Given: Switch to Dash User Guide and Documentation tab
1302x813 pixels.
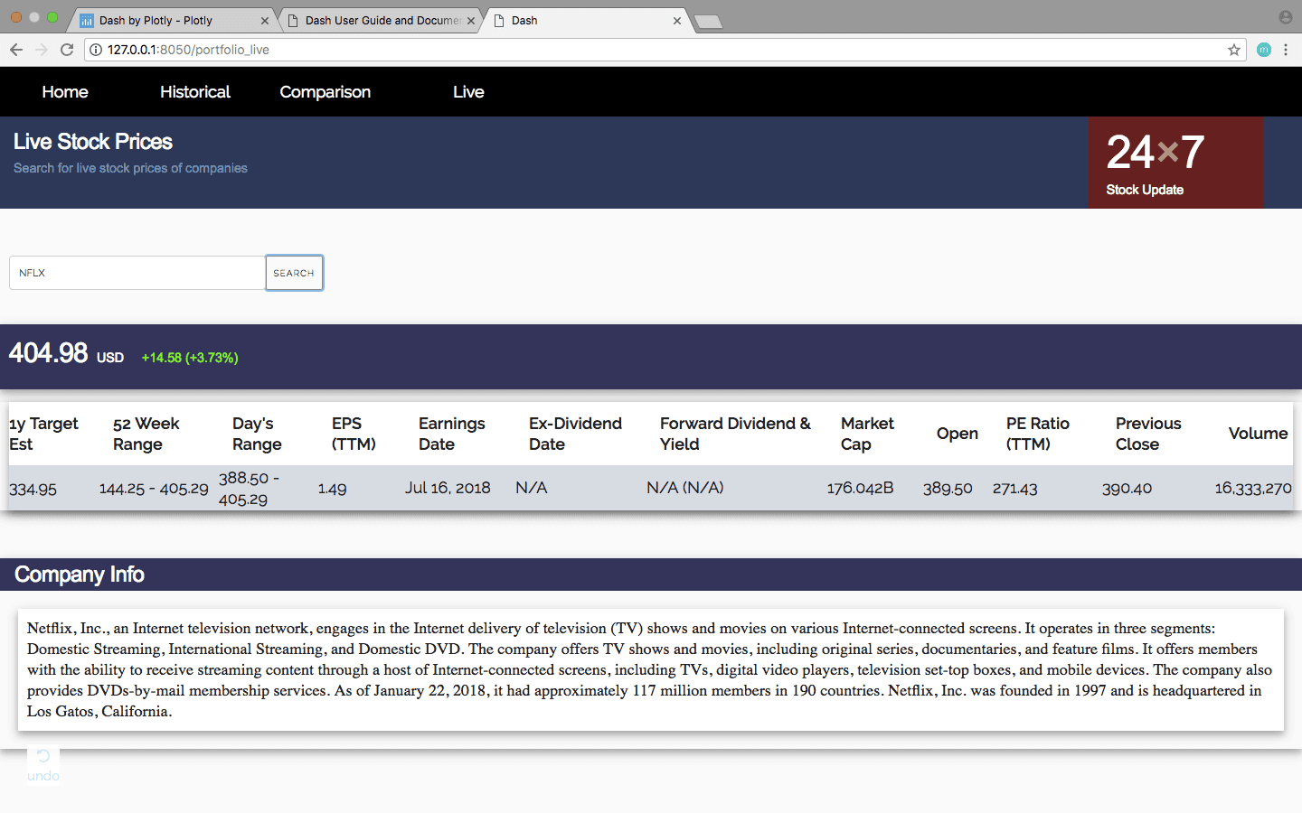Looking at the screenshot, I should (x=380, y=21).
